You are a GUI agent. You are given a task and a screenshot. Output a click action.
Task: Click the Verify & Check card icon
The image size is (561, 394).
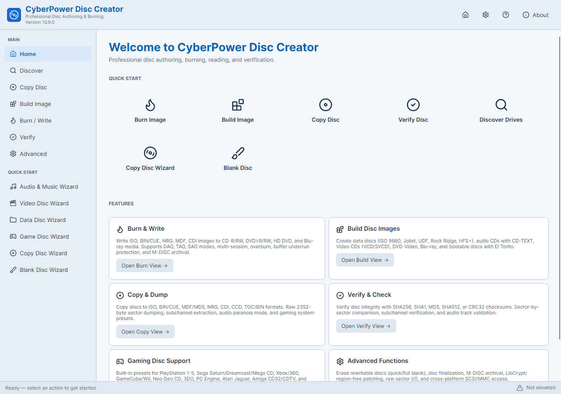[x=340, y=295]
